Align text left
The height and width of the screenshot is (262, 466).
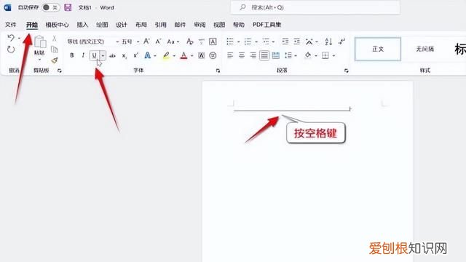[x=230, y=55]
